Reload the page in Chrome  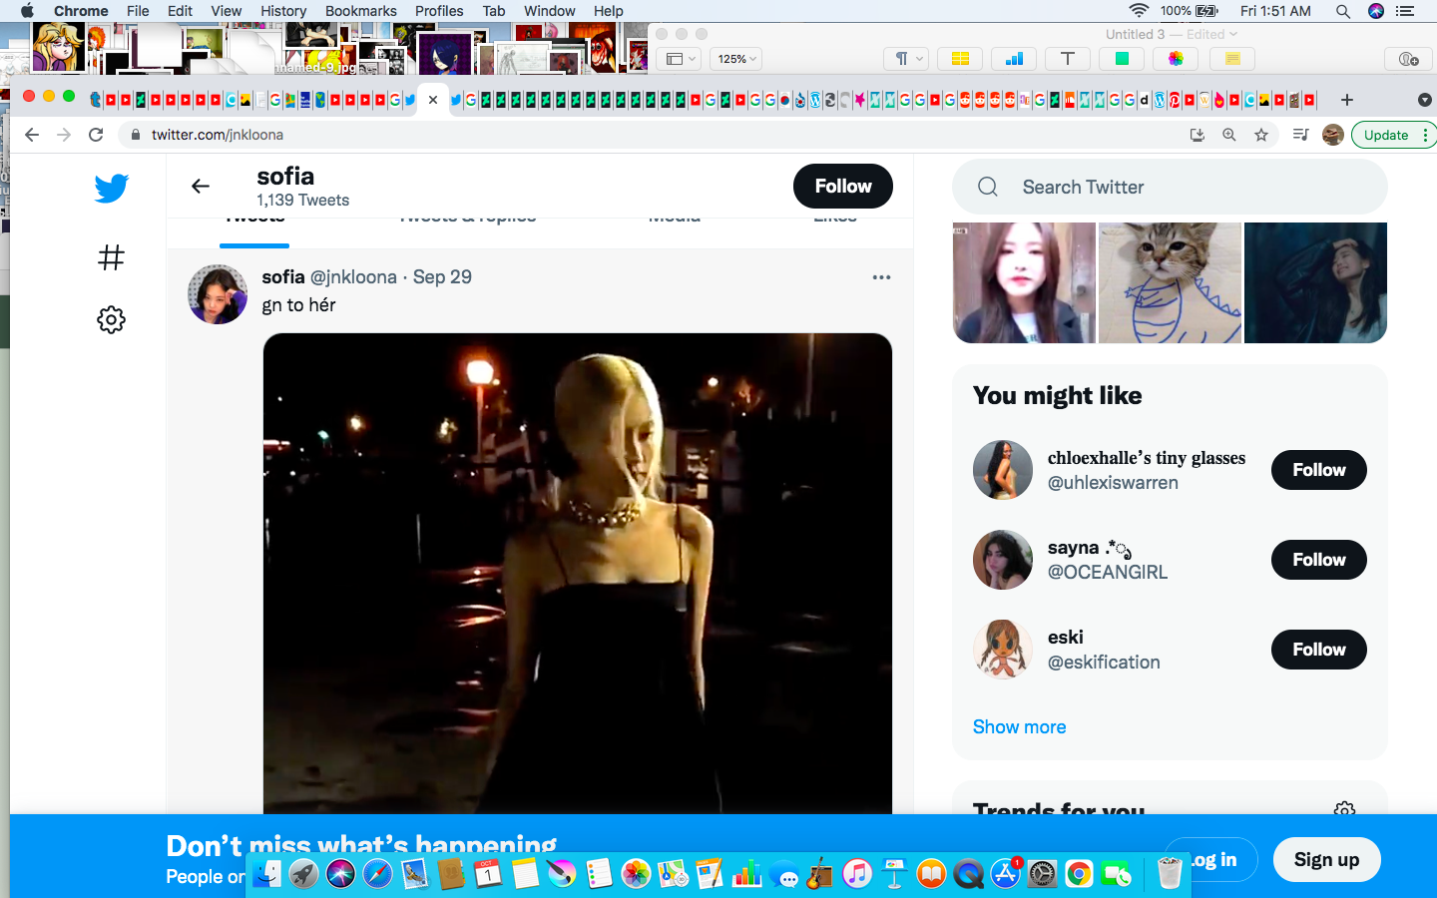click(x=96, y=135)
